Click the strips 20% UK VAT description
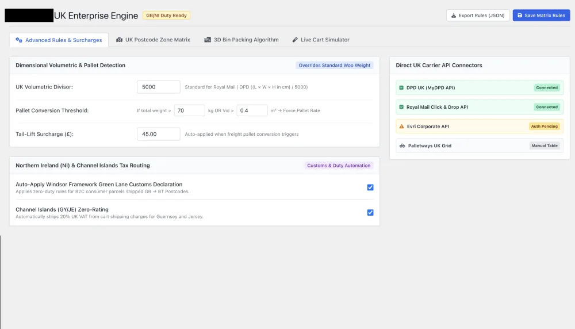Viewport: 575px width, 329px height. tap(109, 216)
